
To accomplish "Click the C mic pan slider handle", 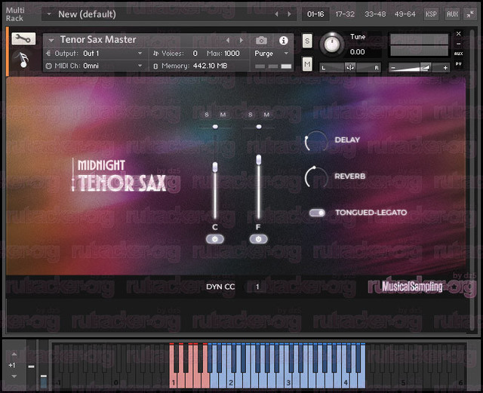I will pos(215,127).
